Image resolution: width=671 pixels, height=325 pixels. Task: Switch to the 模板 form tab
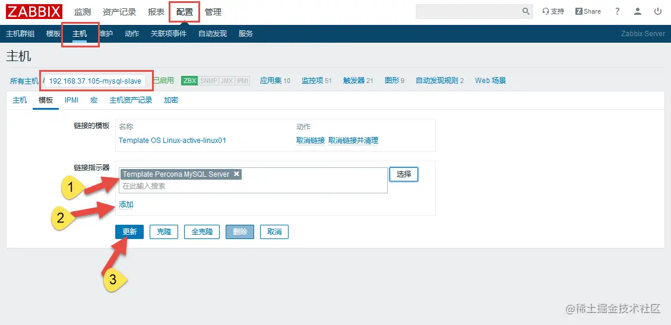pos(46,100)
